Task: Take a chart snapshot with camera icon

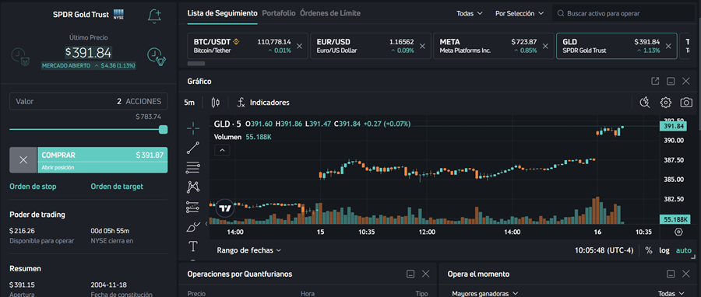Action: point(686,103)
